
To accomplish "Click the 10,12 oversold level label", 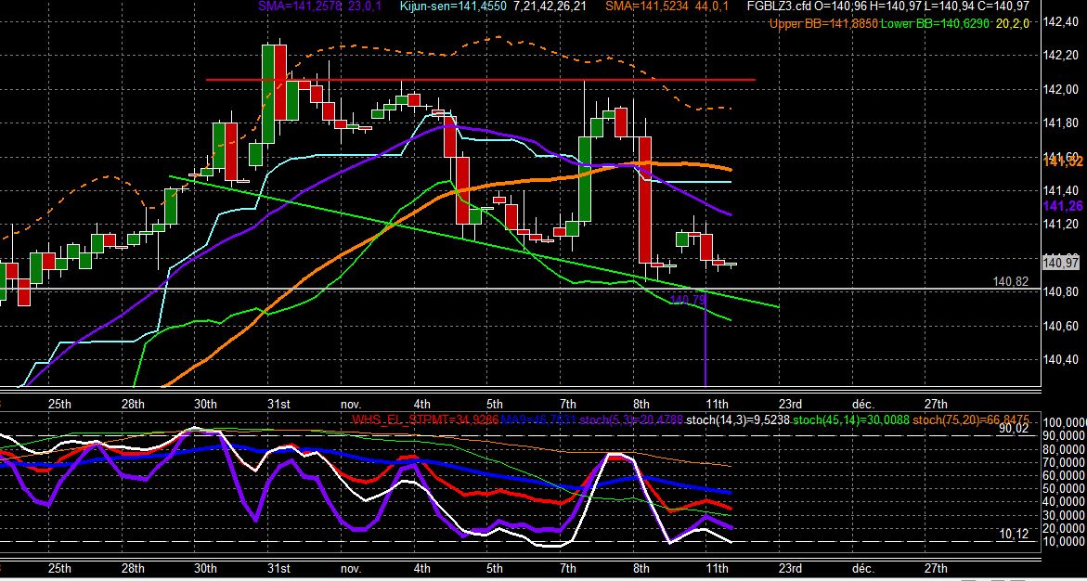I will point(1016,533).
